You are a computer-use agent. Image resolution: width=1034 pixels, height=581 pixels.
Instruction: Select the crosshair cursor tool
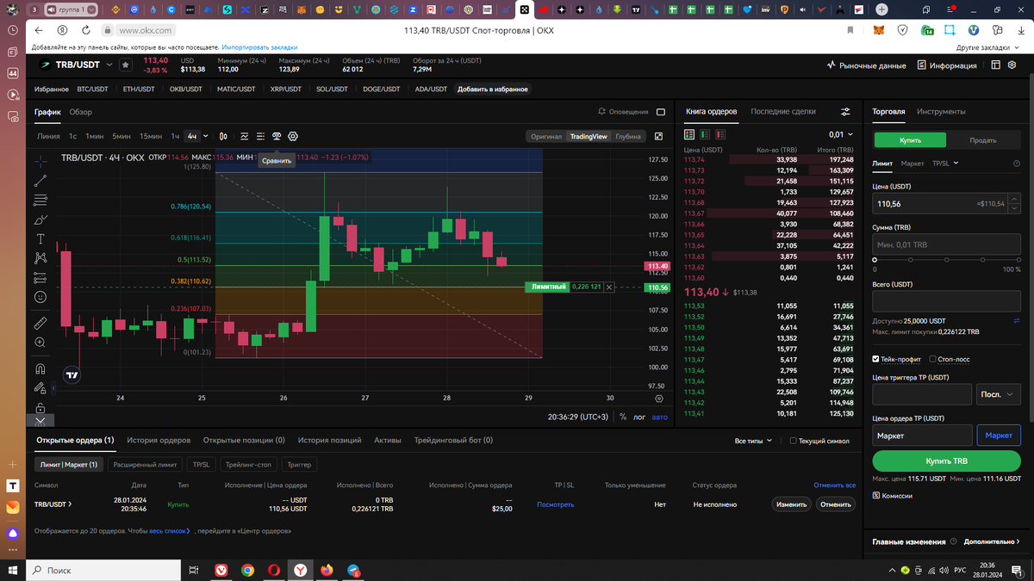point(40,160)
